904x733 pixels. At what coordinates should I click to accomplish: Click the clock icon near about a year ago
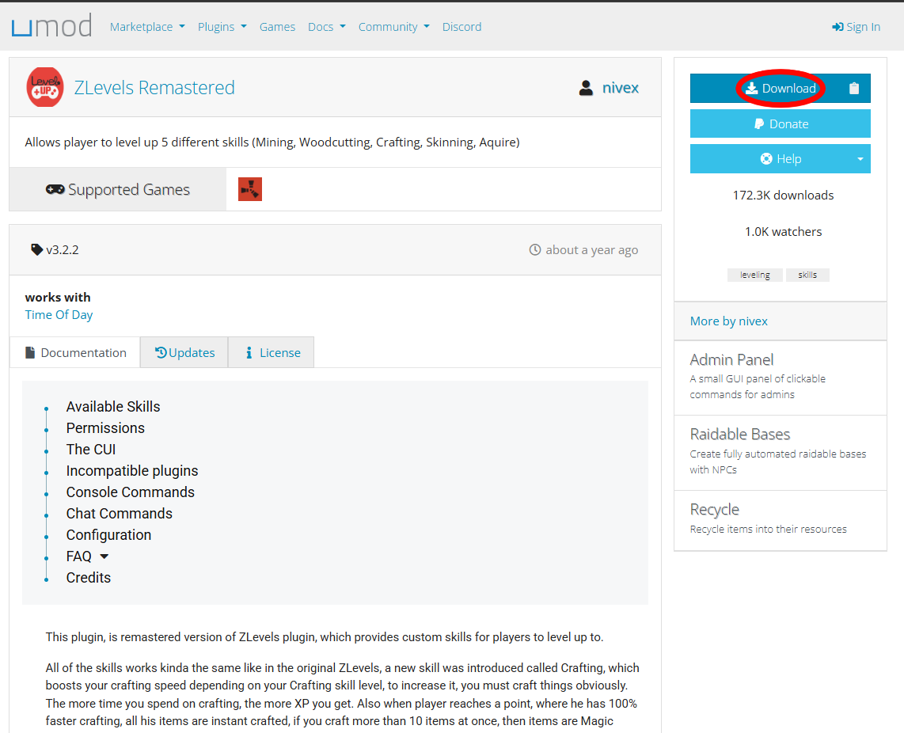[x=535, y=249]
